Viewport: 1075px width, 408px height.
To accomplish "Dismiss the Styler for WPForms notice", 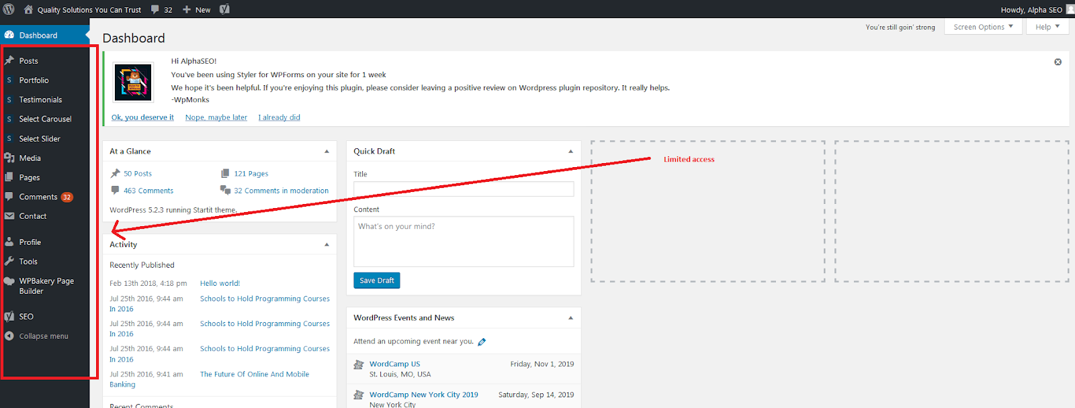I will point(1058,62).
